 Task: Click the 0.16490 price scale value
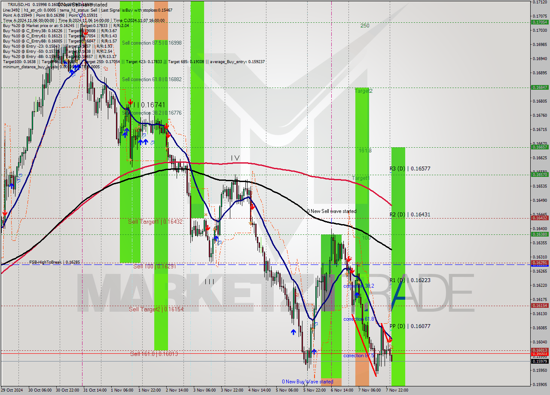coord(540,200)
